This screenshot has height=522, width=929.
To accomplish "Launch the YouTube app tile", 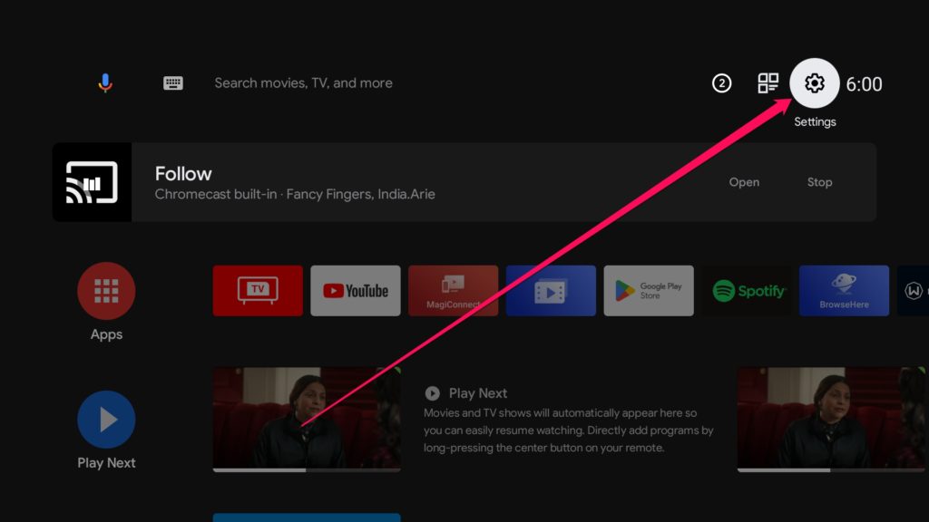I will coord(356,291).
